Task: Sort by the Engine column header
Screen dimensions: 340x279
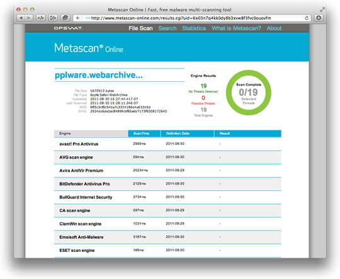Action: tap(91, 134)
